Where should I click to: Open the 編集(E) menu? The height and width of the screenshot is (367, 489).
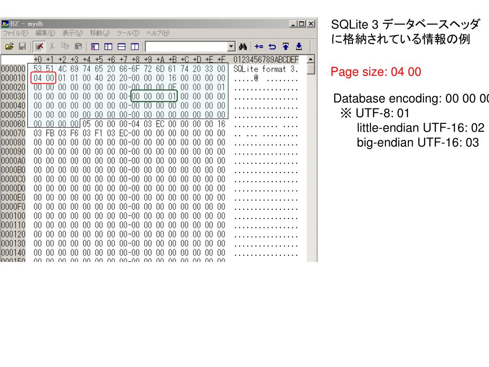coord(45,33)
